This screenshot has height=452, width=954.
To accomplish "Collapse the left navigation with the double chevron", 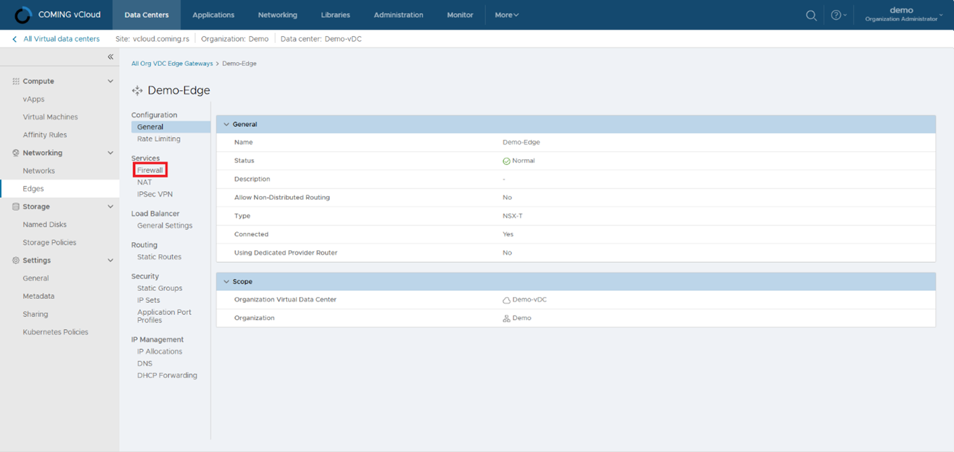I will pos(110,57).
